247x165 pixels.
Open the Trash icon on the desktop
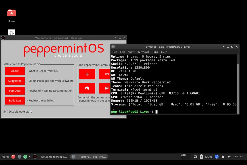tap(12, 32)
